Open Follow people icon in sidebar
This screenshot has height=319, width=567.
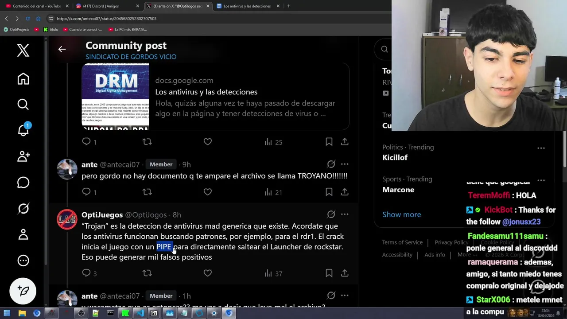click(x=23, y=156)
